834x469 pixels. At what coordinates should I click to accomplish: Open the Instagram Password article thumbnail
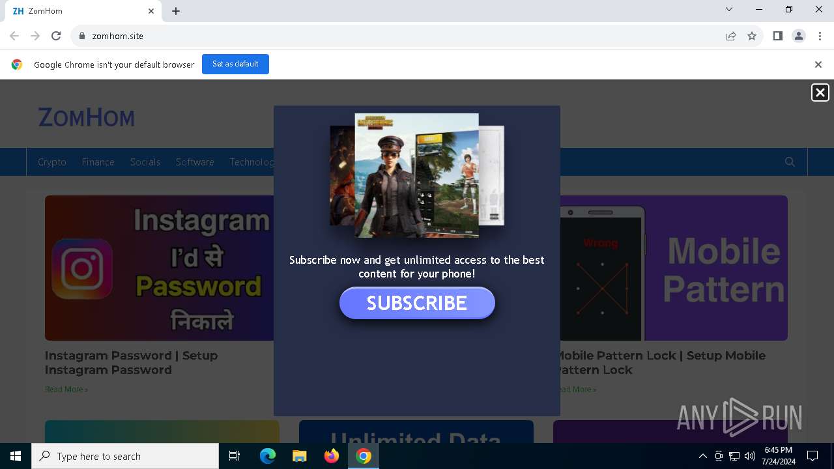tap(159, 268)
